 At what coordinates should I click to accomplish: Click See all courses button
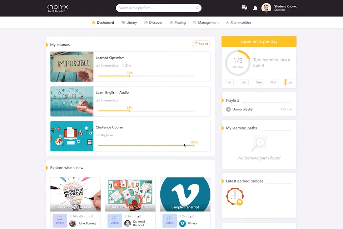tap(201, 44)
